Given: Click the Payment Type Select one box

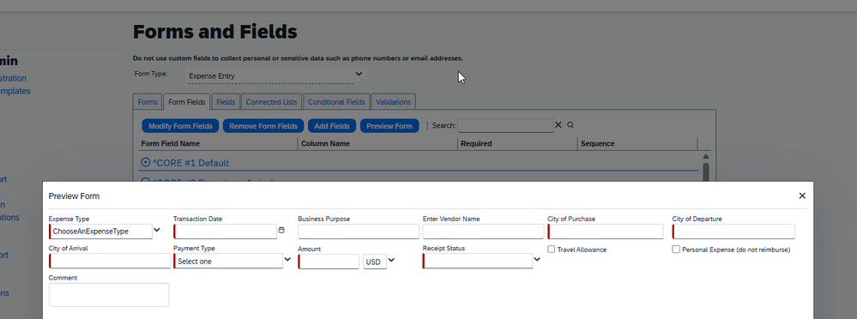Looking at the screenshot, I should pos(228,261).
